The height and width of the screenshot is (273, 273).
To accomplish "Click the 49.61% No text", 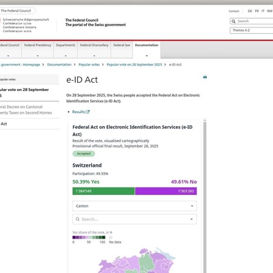I will click(184, 182).
